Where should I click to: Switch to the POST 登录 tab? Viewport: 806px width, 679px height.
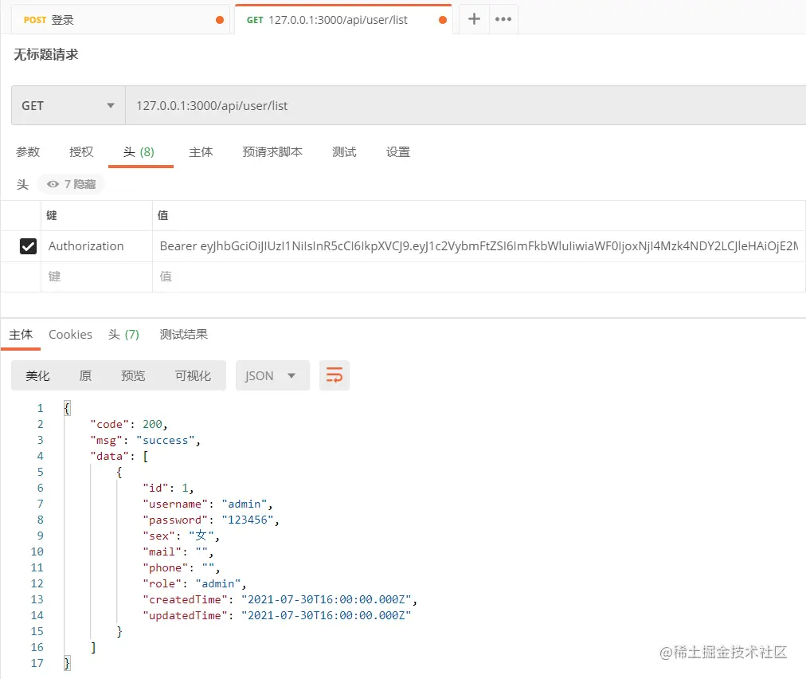point(120,20)
